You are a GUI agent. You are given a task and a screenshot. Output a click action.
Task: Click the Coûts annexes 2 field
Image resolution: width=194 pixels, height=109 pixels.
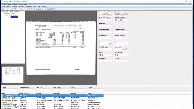point(122,32)
